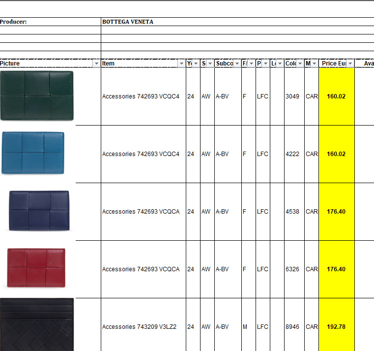Select the 192.78 price cell
This screenshot has height=351, width=374.
(337, 324)
